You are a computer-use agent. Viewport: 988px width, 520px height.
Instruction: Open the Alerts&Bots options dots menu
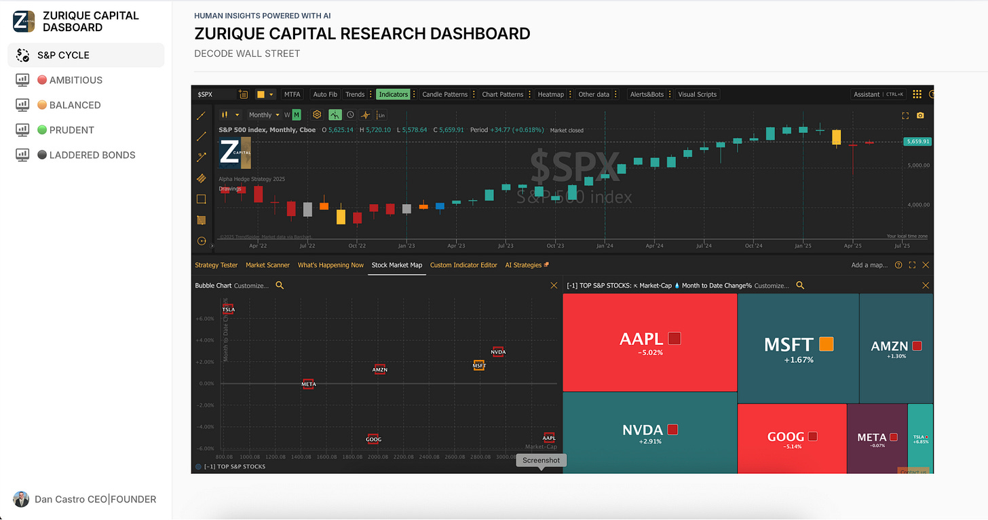(670, 94)
